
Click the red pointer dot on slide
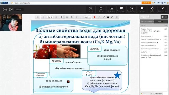(68, 82)
